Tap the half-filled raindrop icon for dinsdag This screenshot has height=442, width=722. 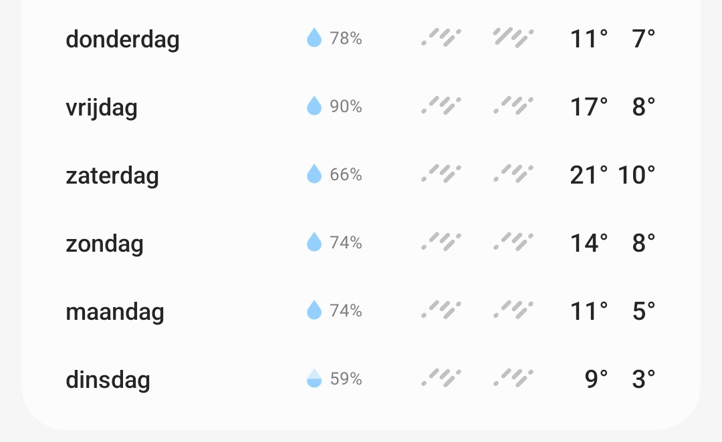pos(314,378)
